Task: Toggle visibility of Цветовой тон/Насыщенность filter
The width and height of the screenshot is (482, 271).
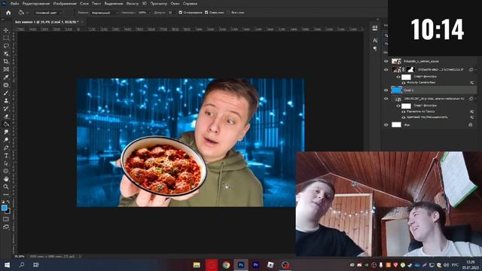Action: click(404, 117)
